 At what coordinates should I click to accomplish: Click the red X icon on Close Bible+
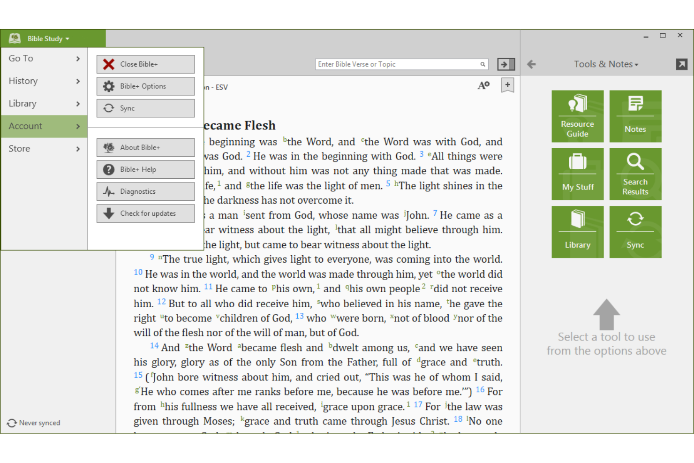click(x=109, y=64)
